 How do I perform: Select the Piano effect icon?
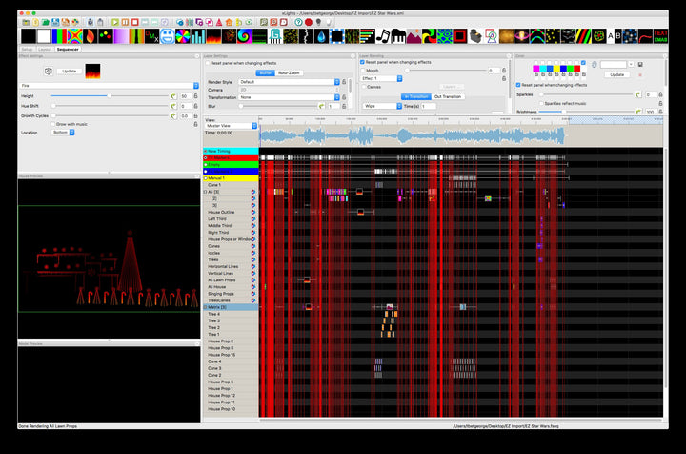tap(398, 36)
